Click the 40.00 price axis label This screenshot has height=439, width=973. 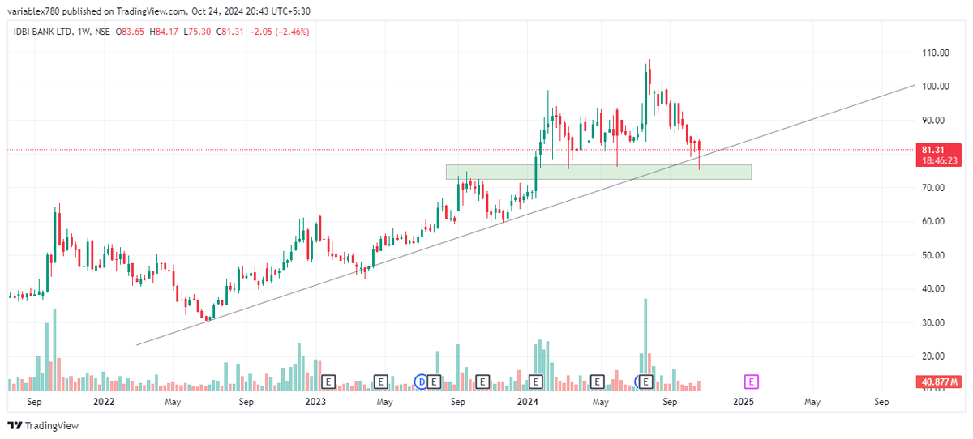(x=935, y=289)
